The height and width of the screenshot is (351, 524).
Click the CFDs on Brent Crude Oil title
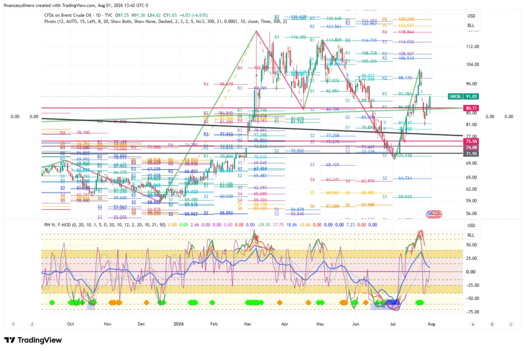pyautogui.click(x=78, y=15)
